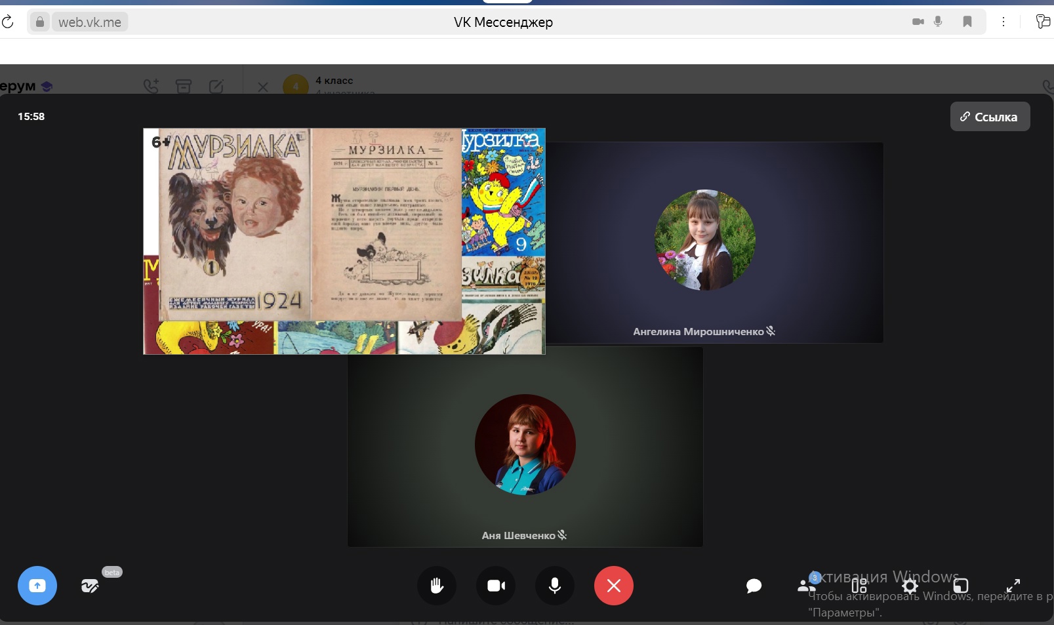Open the shared Мурзилка screen presentation
1054x625 pixels.
pyautogui.click(x=344, y=241)
